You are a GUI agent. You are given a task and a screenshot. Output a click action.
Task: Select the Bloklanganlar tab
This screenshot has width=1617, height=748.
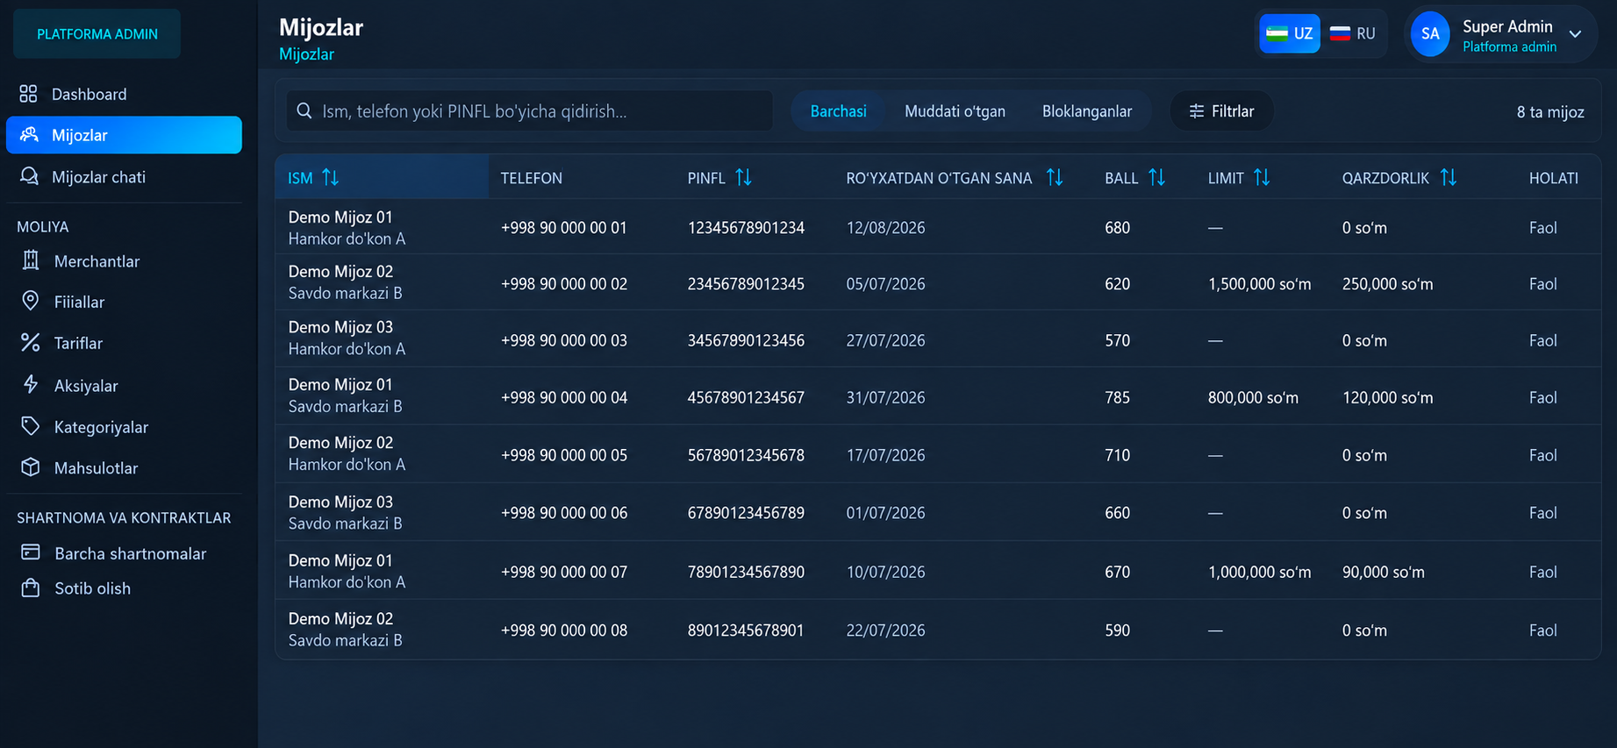point(1087,111)
